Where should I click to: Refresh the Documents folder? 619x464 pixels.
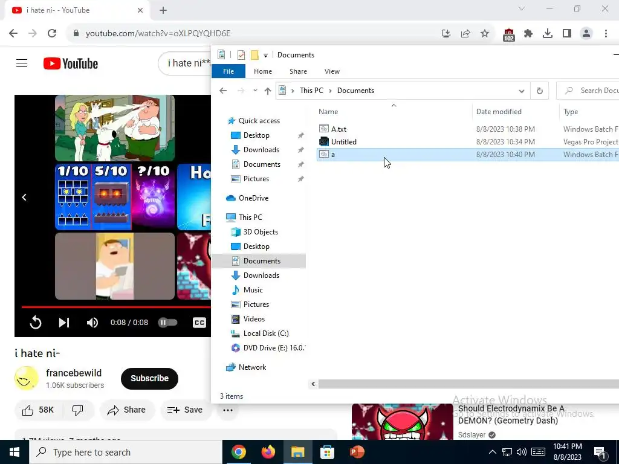[x=540, y=91]
